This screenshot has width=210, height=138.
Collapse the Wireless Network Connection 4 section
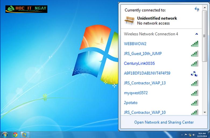(x=197, y=34)
